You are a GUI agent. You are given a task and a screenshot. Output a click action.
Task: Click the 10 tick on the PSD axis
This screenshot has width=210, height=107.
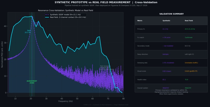point(5,76)
